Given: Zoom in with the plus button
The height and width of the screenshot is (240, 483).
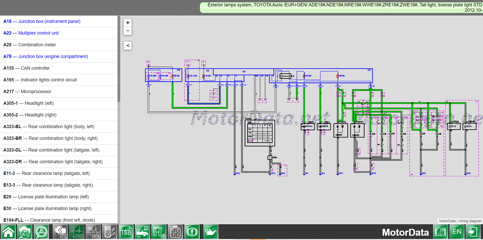Looking at the screenshot, I should pos(128,23).
